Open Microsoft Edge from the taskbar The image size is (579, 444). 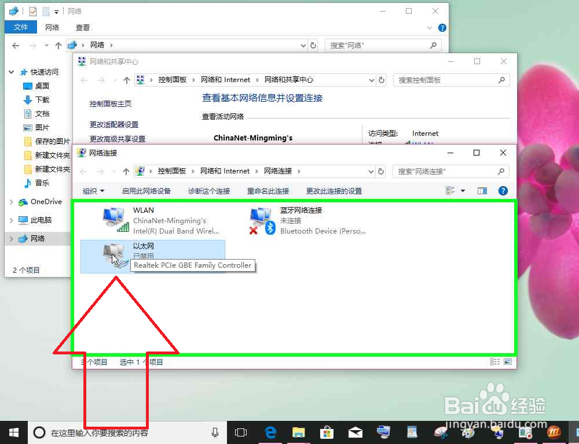coord(270,432)
